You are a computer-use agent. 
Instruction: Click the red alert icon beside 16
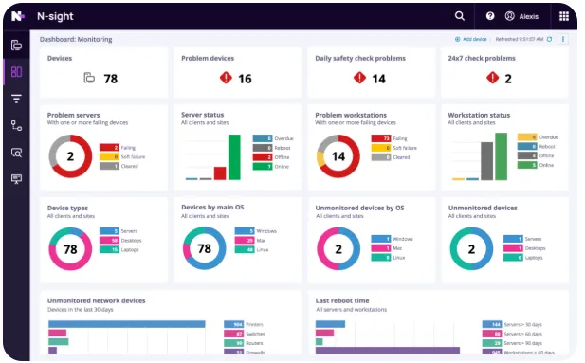[226, 78]
